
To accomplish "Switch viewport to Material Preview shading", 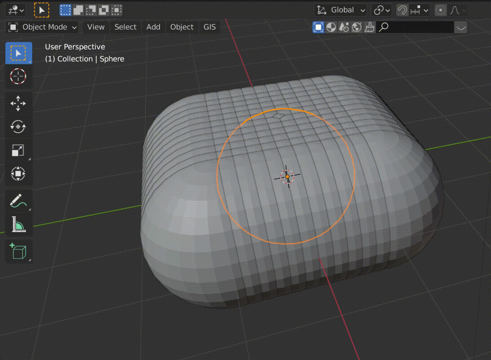I will pyautogui.click(x=343, y=27).
